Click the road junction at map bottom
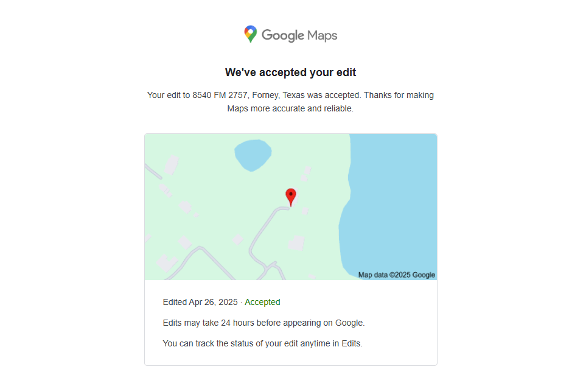The width and height of the screenshot is (586, 375). [x=271, y=267]
